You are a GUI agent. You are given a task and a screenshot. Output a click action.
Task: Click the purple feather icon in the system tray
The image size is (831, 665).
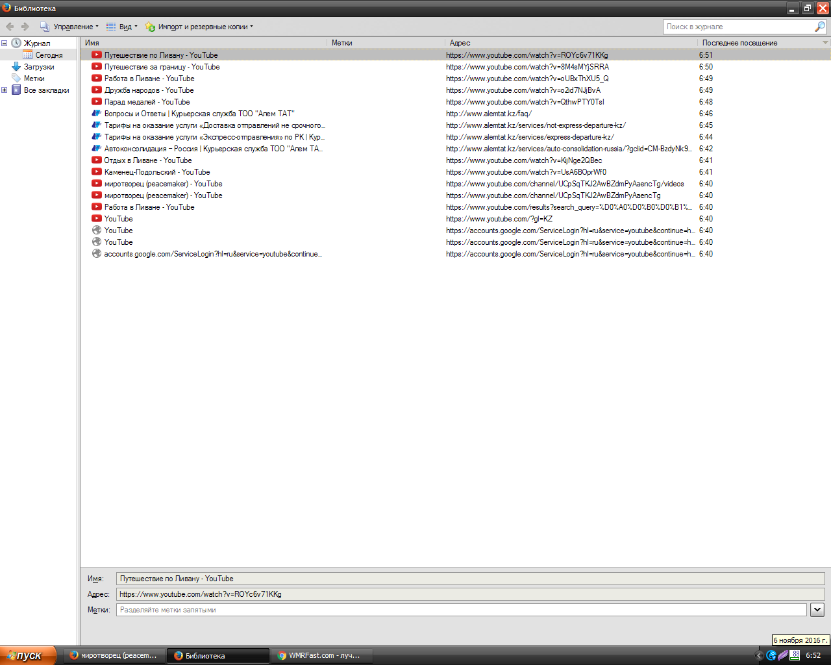[x=783, y=655]
